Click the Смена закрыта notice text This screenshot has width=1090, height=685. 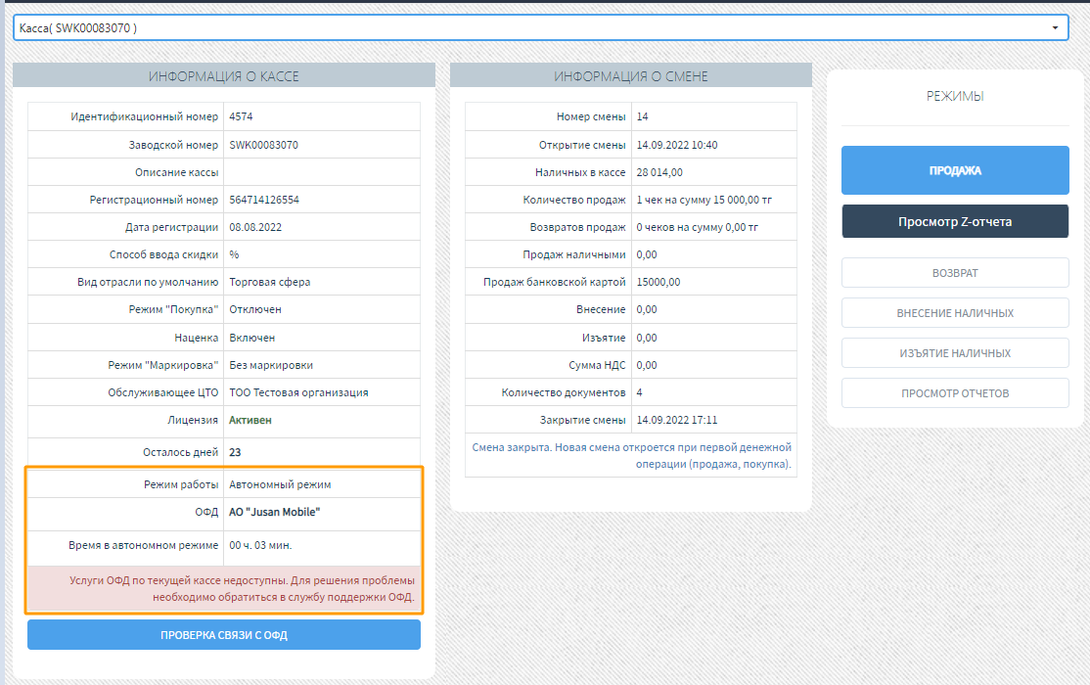click(x=631, y=455)
